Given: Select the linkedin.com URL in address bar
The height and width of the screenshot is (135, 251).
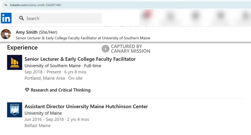Looking at the screenshot, I should pos(35,5).
